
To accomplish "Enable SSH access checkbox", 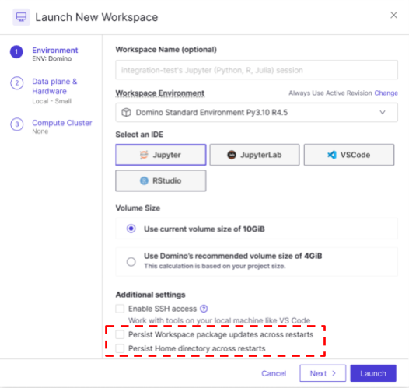I will point(120,309).
